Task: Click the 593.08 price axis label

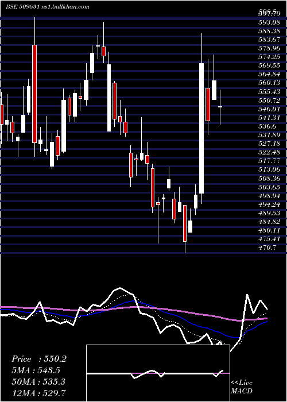Action: coord(269,22)
